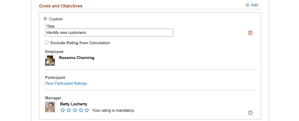Focus the Title input field
This screenshot has height=121, width=299.
click(109, 33)
